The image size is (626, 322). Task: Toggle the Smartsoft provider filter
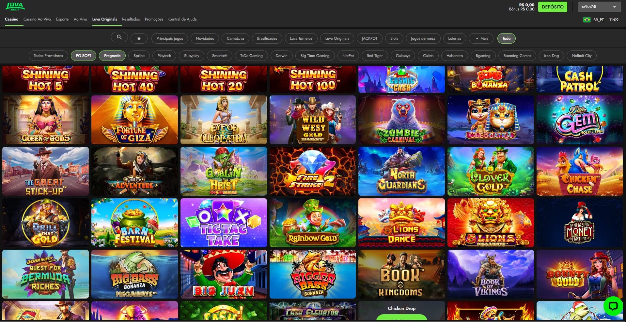pyautogui.click(x=220, y=56)
